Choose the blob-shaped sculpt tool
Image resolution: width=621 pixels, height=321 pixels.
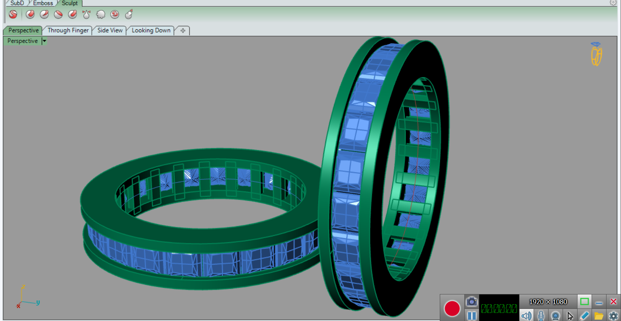(x=101, y=14)
